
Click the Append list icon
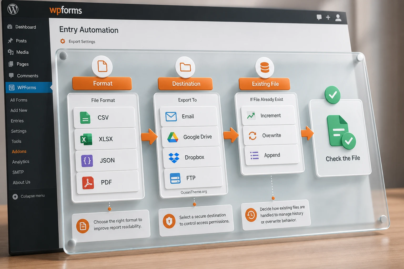(x=254, y=156)
